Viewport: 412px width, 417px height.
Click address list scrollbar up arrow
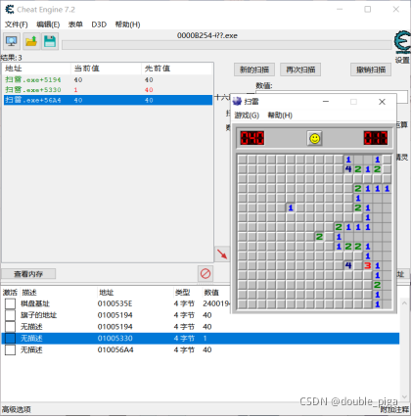click(404, 302)
